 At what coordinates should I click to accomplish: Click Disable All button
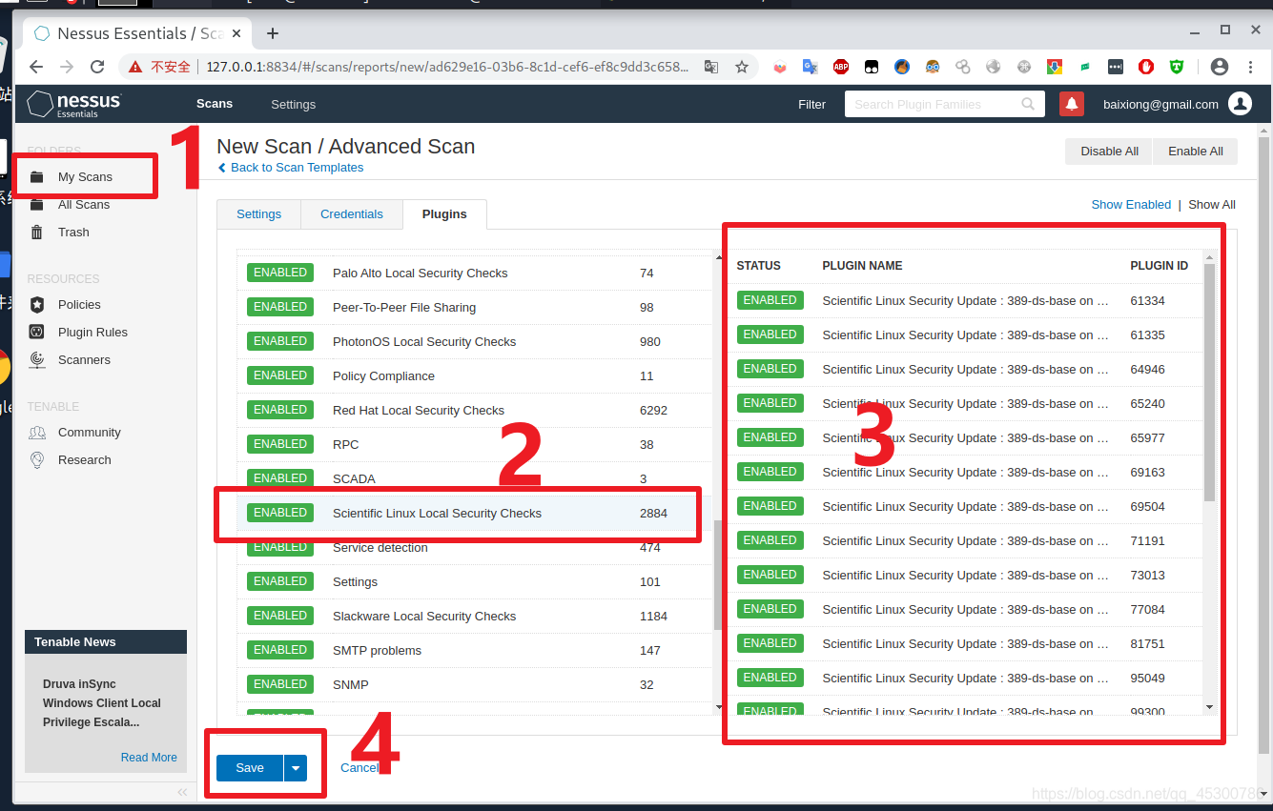(1109, 152)
